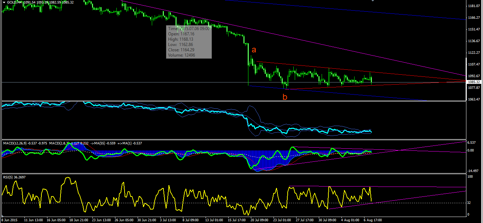Toggle the one-click trading arrow beside GOLD,H4
The width and height of the screenshot is (483, 223).
point(4,2)
